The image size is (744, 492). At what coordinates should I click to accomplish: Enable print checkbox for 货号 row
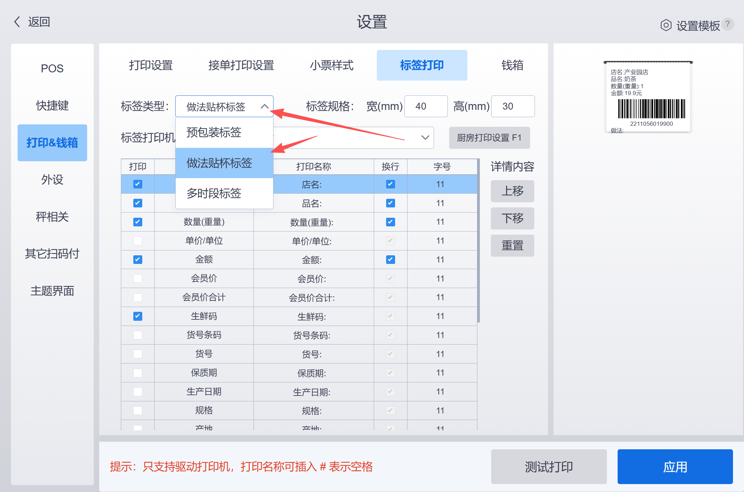[x=138, y=354]
